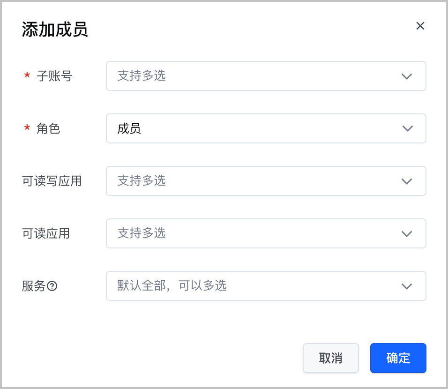Open the 可读应用 dropdown chevron
448x389 pixels.
pos(407,233)
